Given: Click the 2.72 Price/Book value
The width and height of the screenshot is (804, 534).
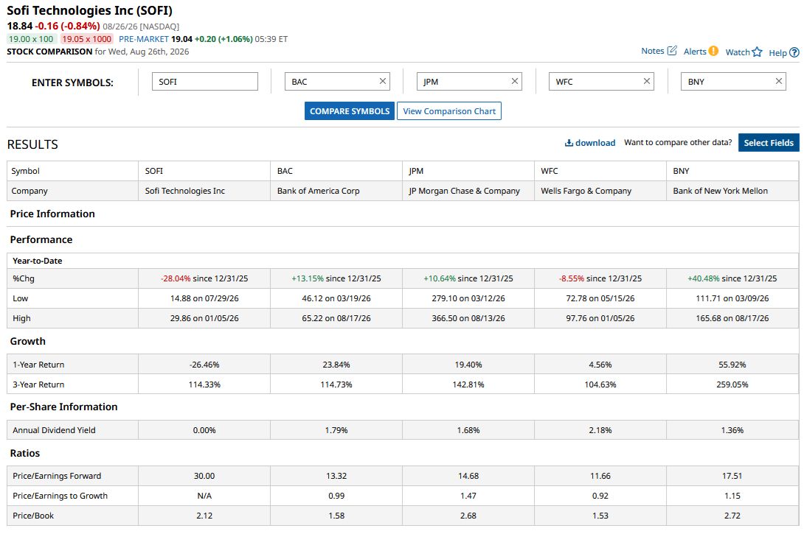Looking at the screenshot, I should [x=732, y=516].
